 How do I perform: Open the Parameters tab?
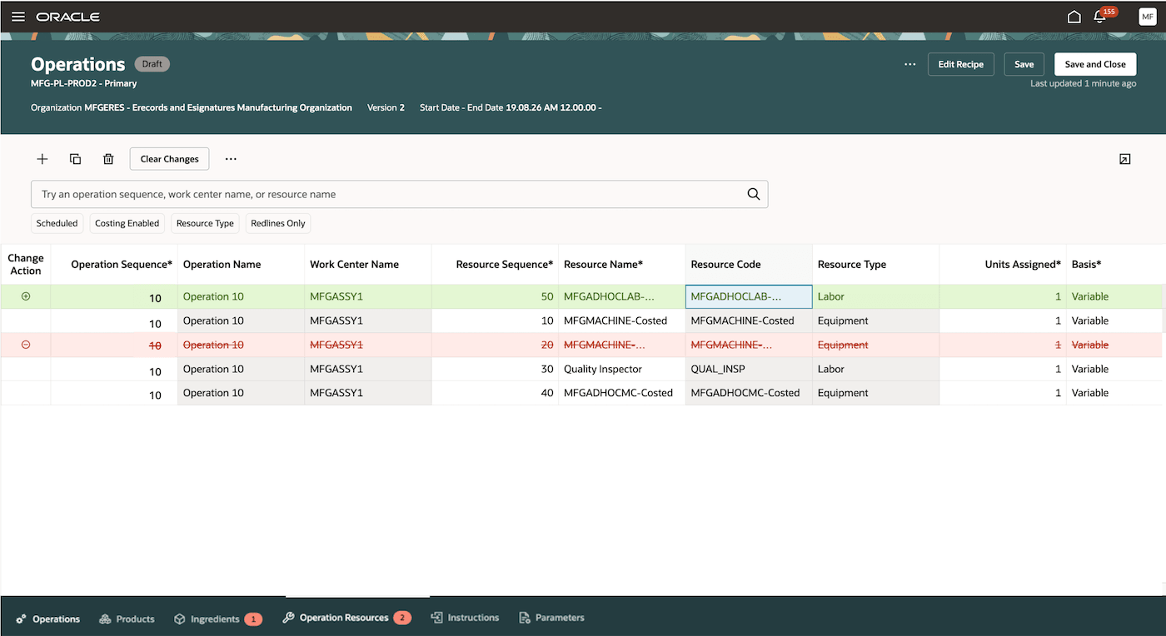[551, 618]
